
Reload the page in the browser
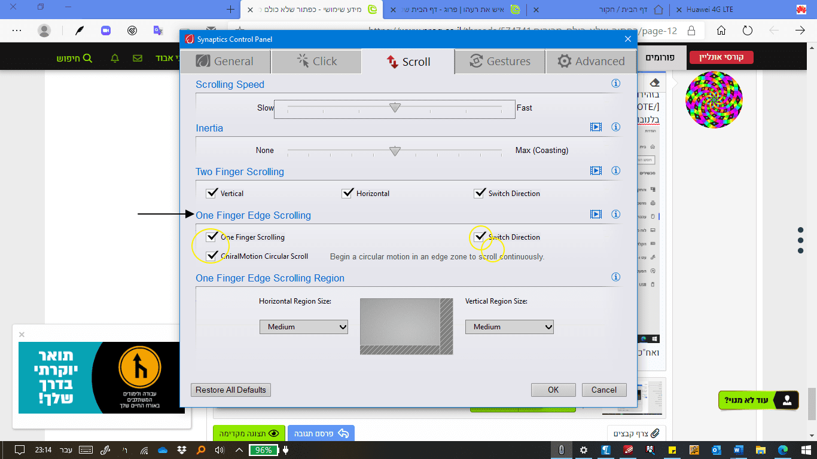pos(748,30)
